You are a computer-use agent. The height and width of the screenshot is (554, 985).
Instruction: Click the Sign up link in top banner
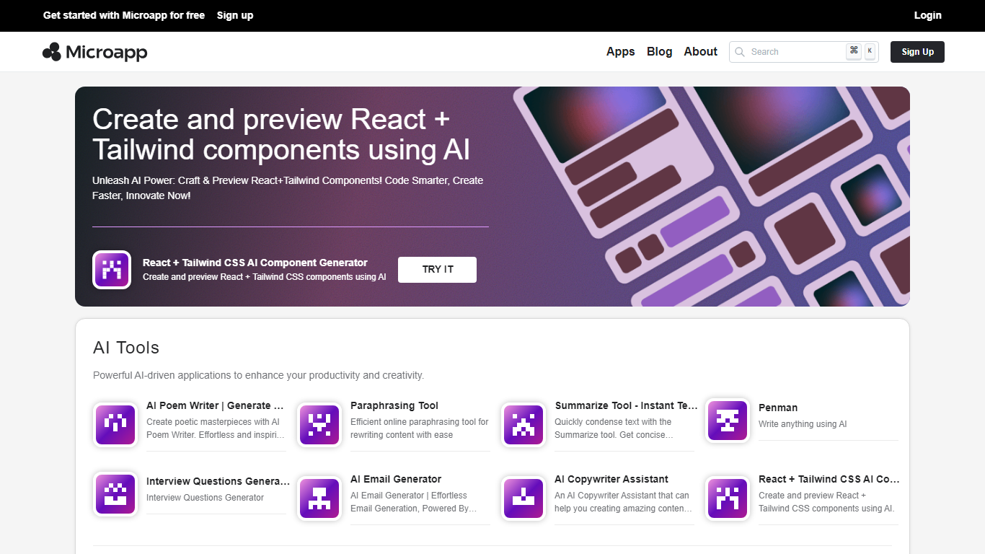[x=235, y=15]
